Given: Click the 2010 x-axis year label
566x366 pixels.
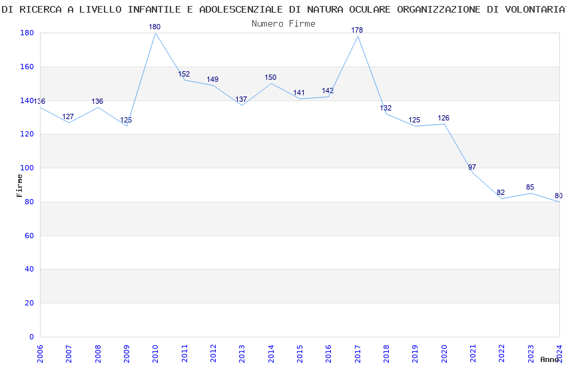Looking at the screenshot, I should [x=156, y=354].
